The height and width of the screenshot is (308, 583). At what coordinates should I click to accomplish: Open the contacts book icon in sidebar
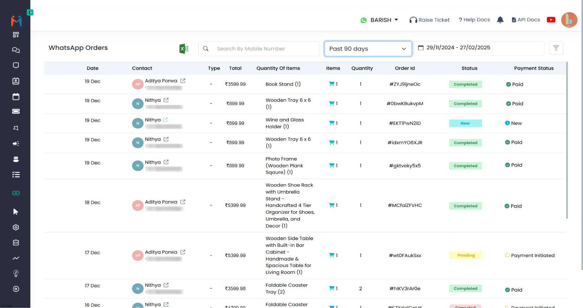pos(16,81)
